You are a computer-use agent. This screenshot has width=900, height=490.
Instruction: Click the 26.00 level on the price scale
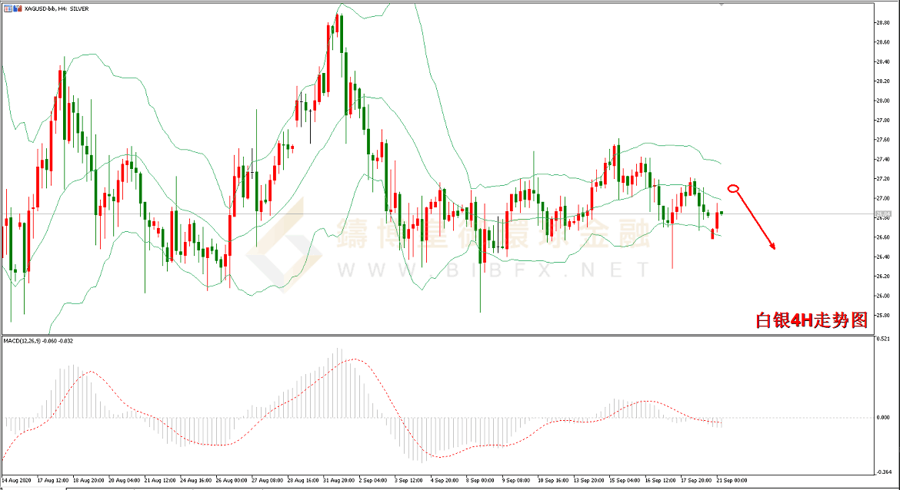(x=882, y=296)
